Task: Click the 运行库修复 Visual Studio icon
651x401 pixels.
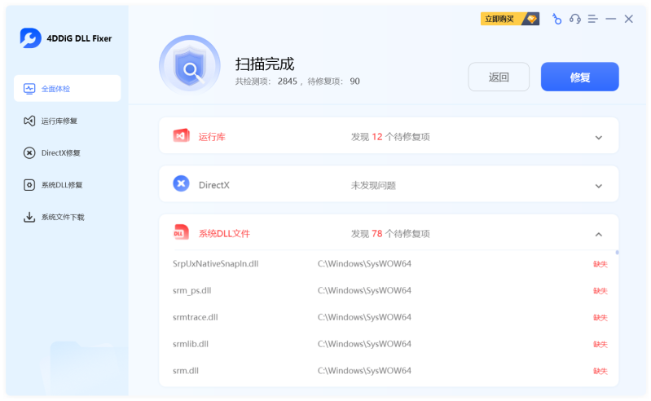Action: 29,121
